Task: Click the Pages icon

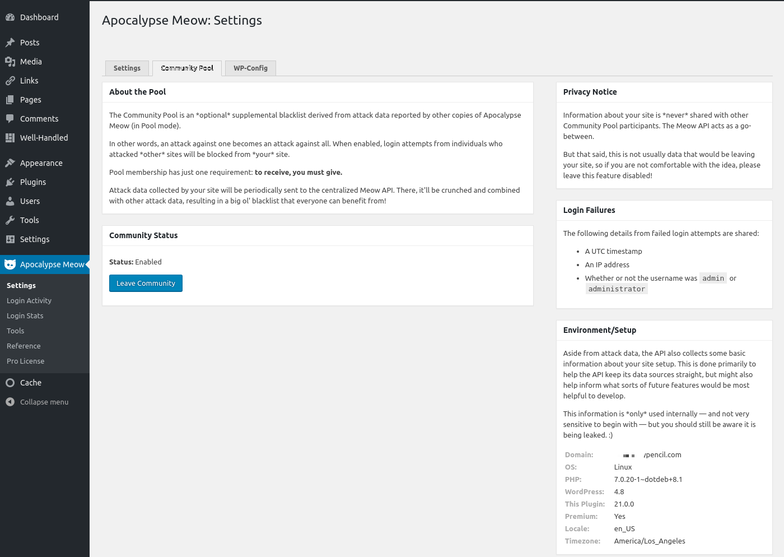Action: click(10, 100)
